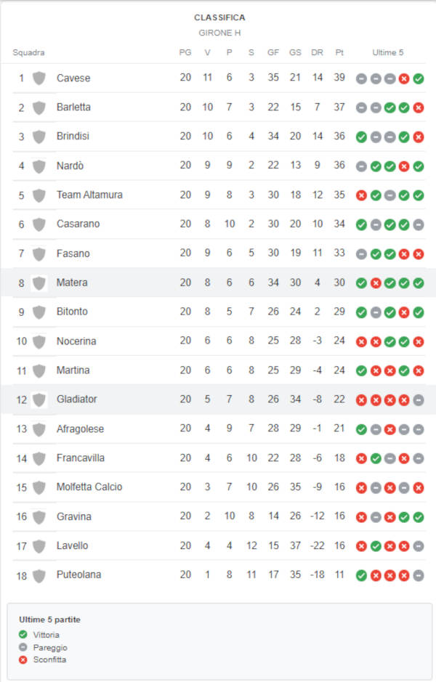436x682 pixels.
Task: Click grey Pareggio legend icon
Action: coord(23,647)
